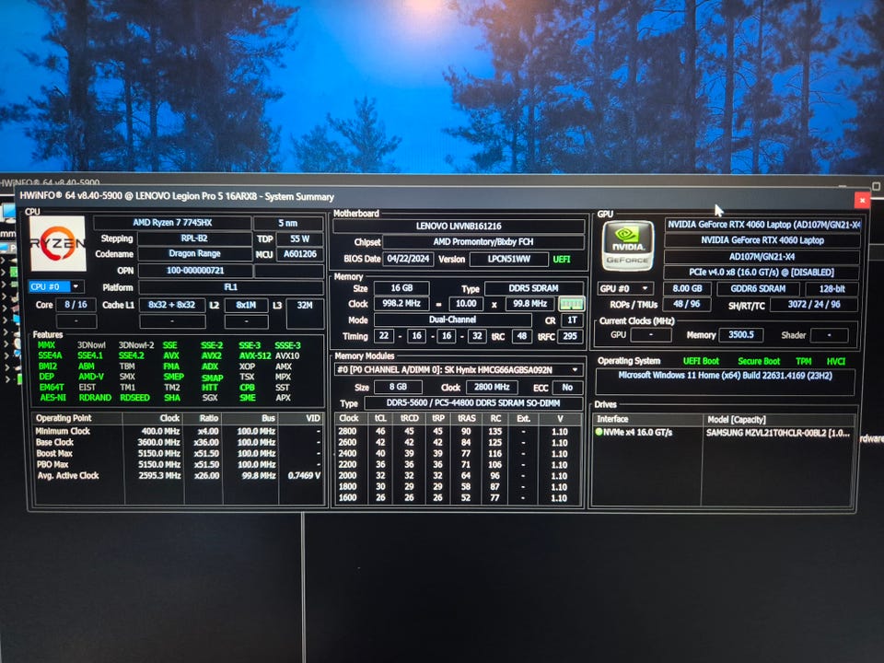Screen dimensions: 884x663
Task: Click the AMD Ryzen logo image
Action: (x=57, y=243)
